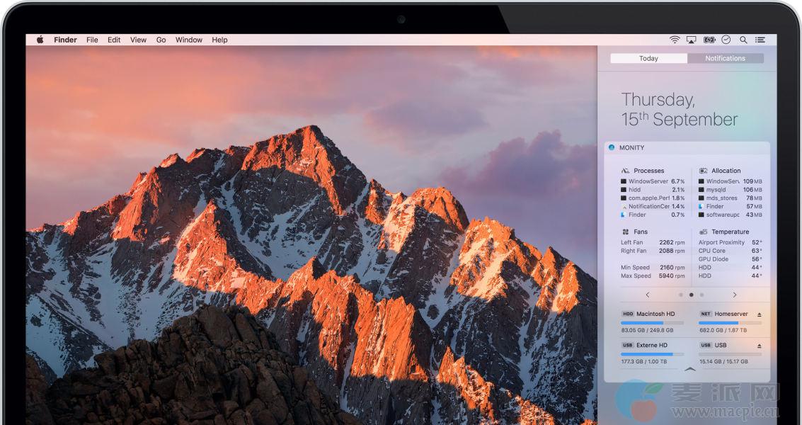Viewport: 802px width, 425px height.
Task: Select the Externe HD disk entry
Action: [x=651, y=345]
